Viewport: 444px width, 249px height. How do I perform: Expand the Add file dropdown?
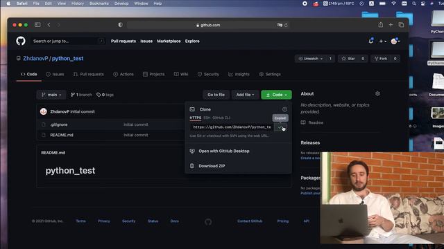click(245, 95)
